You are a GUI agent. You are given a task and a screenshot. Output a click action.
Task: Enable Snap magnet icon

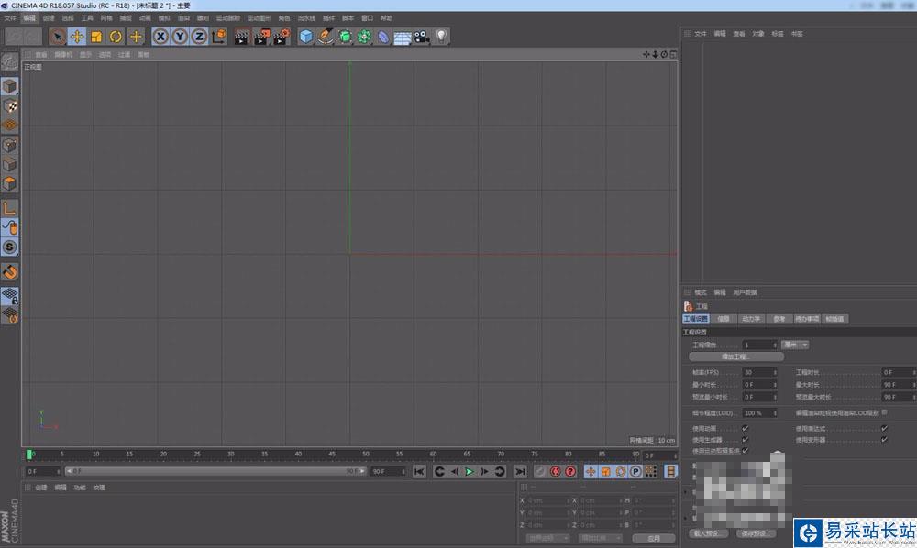pos(10,271)
